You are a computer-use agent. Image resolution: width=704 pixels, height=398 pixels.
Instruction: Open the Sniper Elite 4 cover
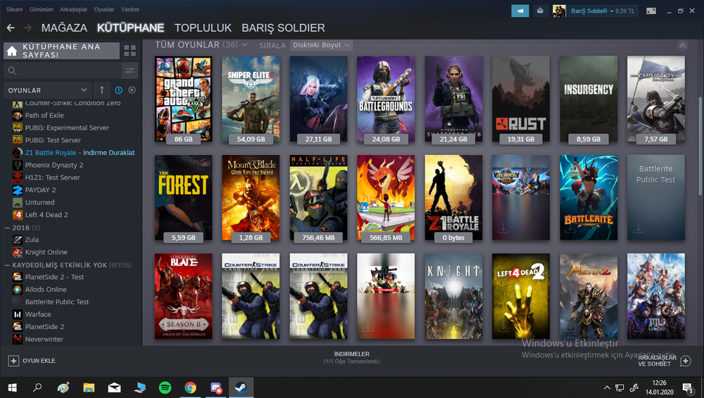pos(251,99)
